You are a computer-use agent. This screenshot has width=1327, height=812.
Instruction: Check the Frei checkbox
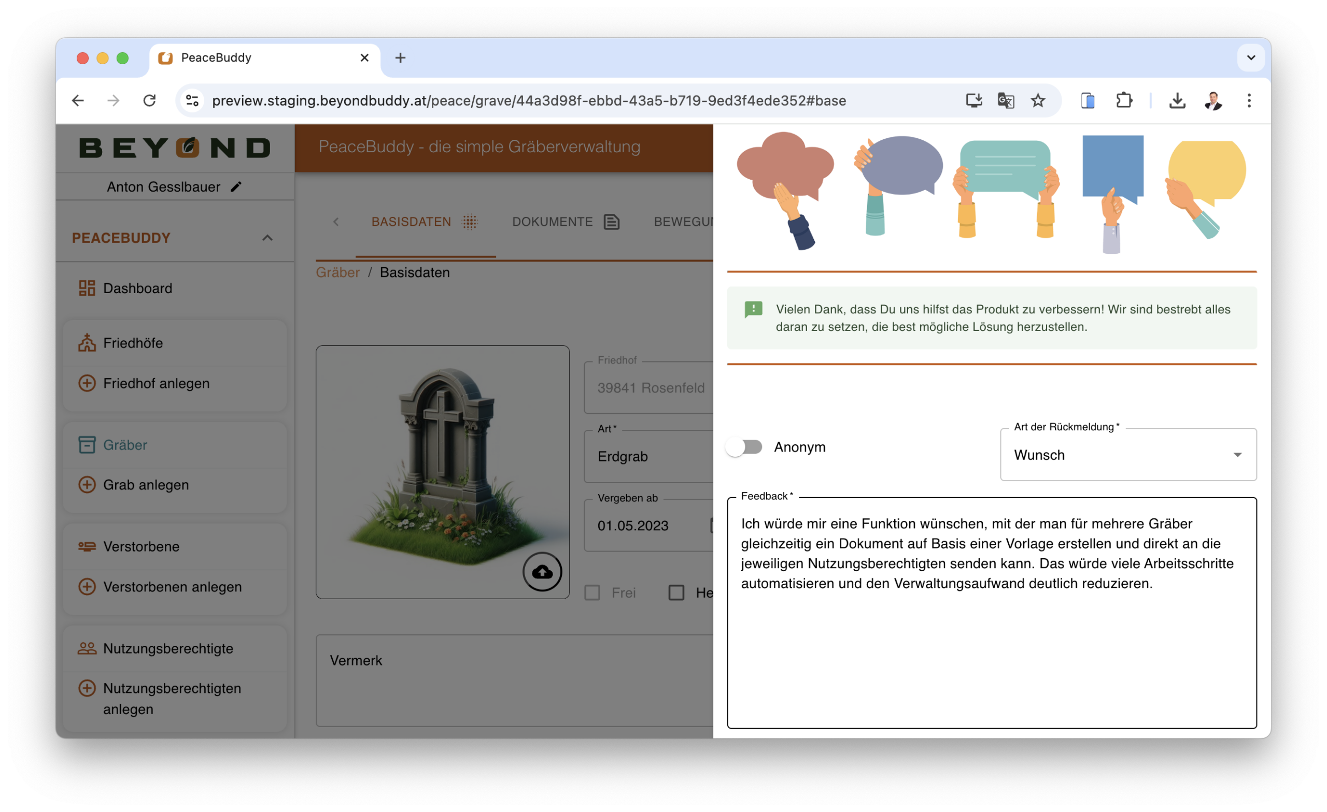point(592,593)
